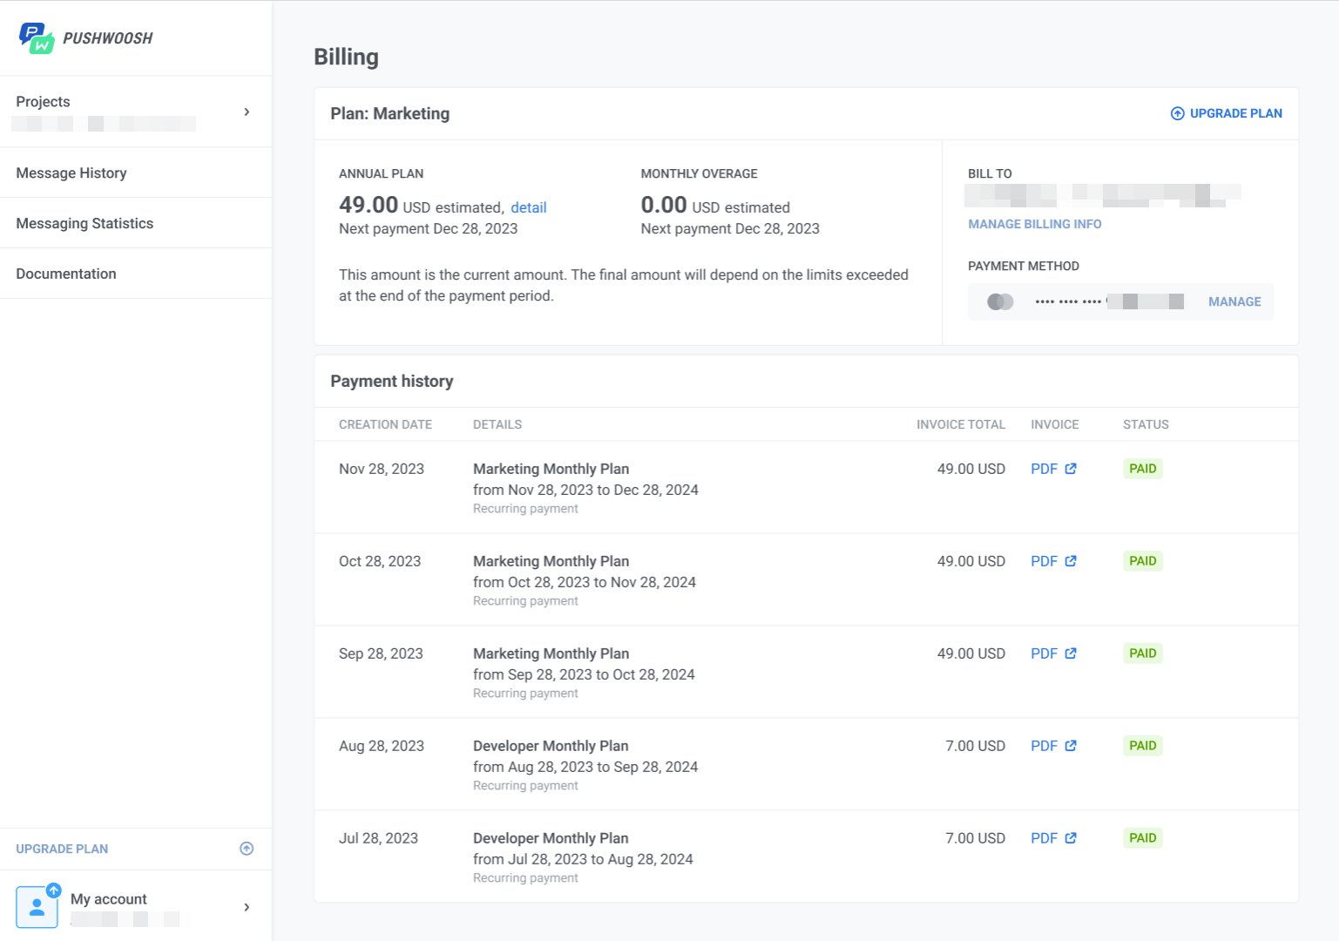Open the Documentation page

click(66, 274)
